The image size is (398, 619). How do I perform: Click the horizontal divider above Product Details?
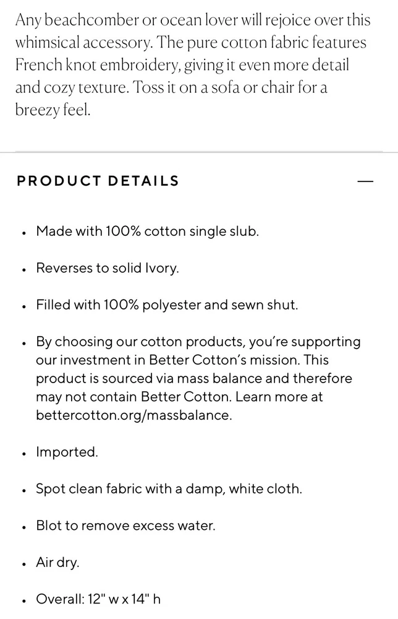199,152
